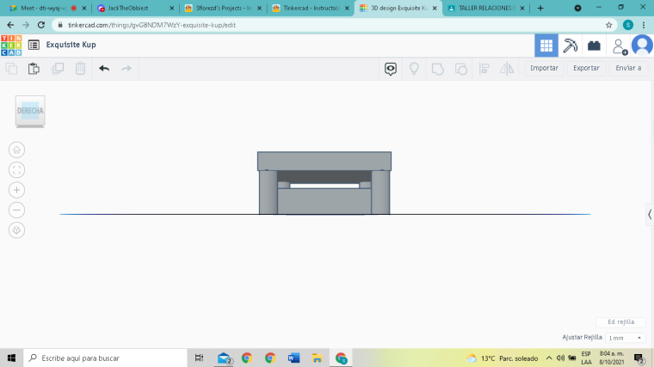
Task: Click the Copy icon in the toolbar
Action: [x=11, y=68]
